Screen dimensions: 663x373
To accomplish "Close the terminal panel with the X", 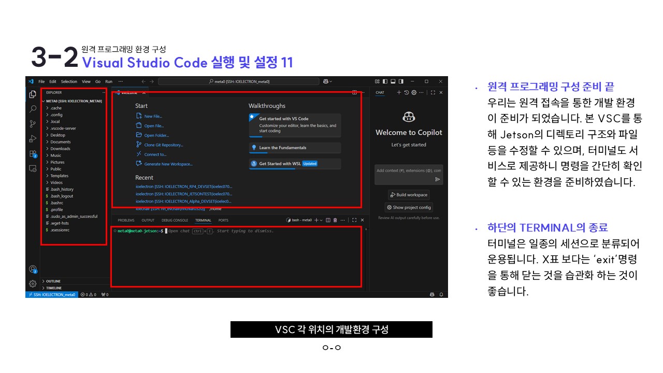I will (x=362, y=220).
